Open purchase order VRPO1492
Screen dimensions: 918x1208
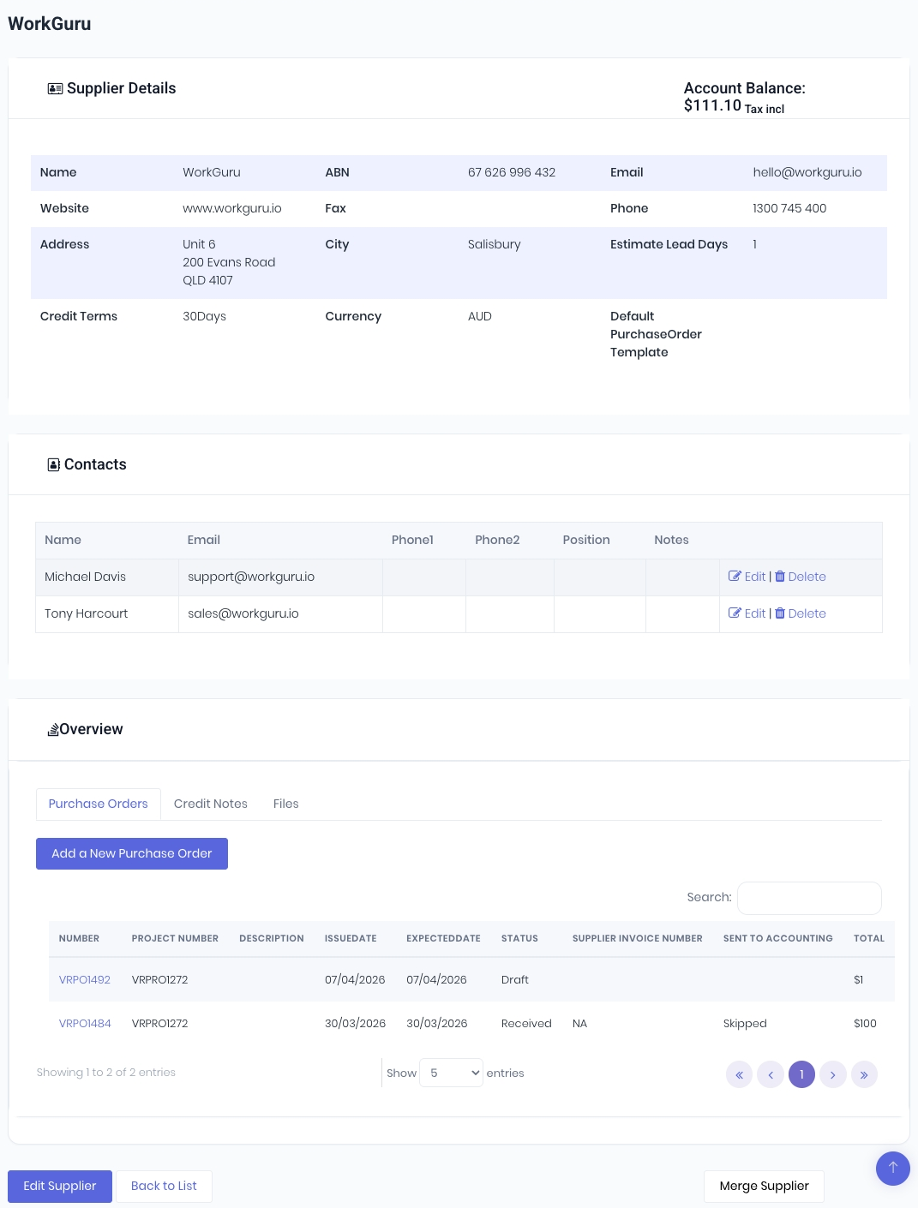85,980
